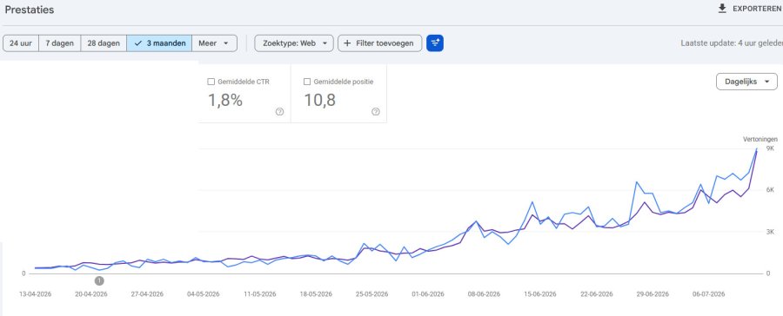The height and width of the screenshot is (316, 783).
Task: Click the 27-04-2026 axis label
Action: click(x=147, y=294)
